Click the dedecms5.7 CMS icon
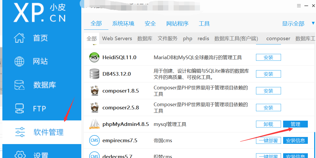This screenshot has height=158, width=316. (x=94, y=155)
